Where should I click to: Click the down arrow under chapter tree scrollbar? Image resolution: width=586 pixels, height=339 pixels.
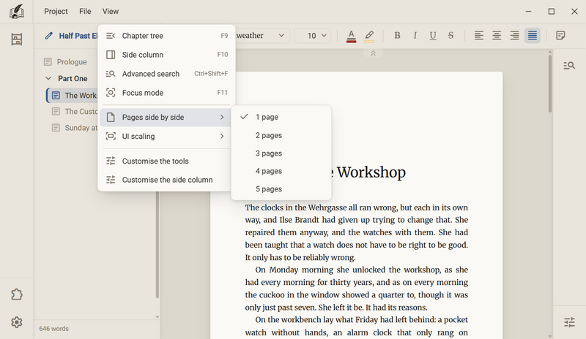[157, 317]
